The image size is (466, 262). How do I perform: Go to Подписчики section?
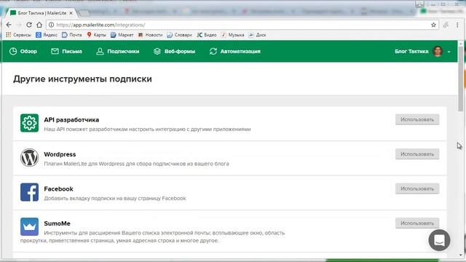[118, 52]
